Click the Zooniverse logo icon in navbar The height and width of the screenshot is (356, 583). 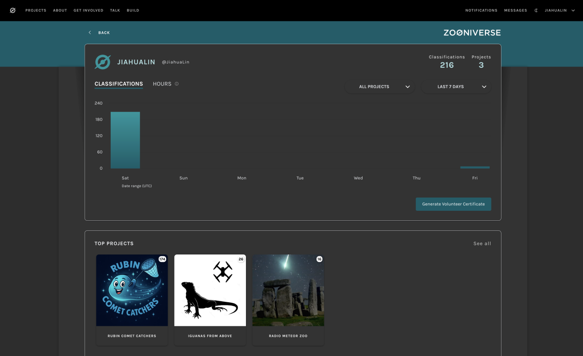coord(13,10)
